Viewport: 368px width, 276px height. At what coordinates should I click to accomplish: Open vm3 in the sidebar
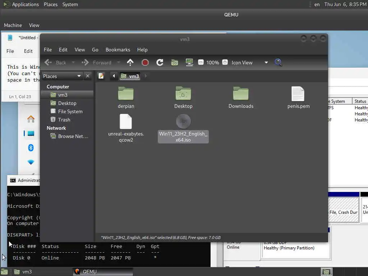pos(67,95)
